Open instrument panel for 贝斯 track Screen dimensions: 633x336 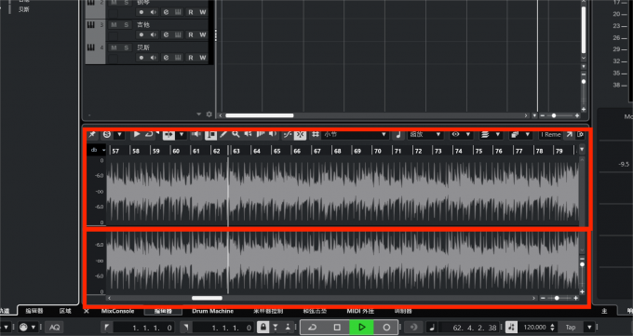178,58
